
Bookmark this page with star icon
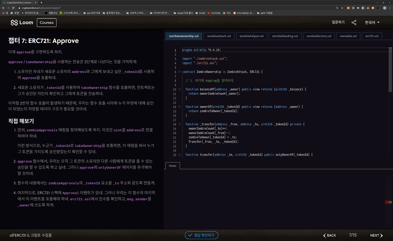pos(342,8)
